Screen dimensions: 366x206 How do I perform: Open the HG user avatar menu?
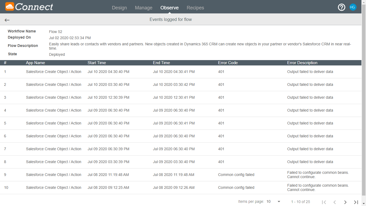pyautogui.click(x=353, y=7)
